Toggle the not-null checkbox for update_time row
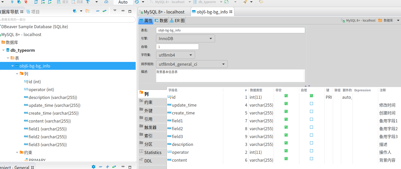401x169 pixels. click(x=286, y=104)
